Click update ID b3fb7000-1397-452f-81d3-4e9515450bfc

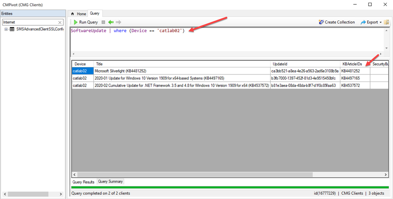[305, 78]
